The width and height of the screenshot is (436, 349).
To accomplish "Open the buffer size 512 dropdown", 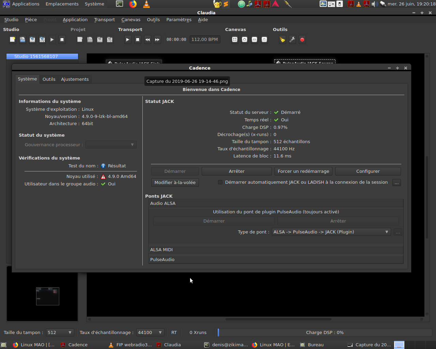I will pos(60,333).
